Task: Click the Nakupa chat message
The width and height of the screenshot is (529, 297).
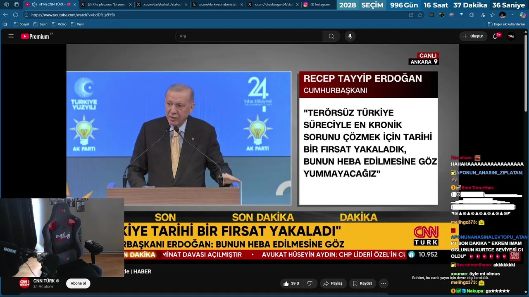Action: (x=480, y=291)
